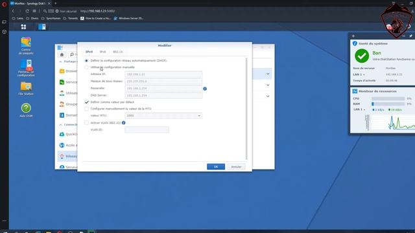This screenshot has width=415, height=233.
Task: Expand second network interface chevron behind dialog
Action: coord(268,85)
